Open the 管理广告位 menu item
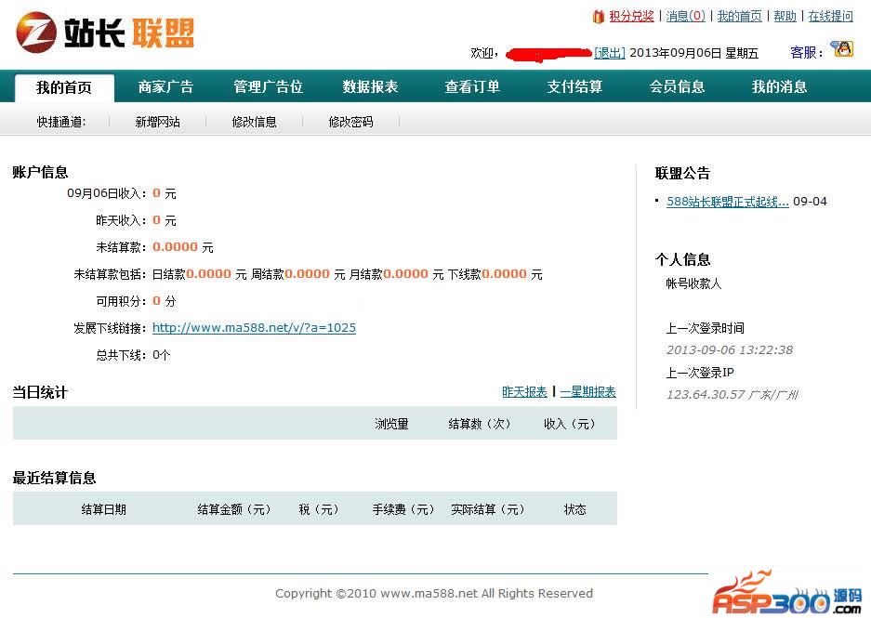Screen dimensions: 871x618 click(x=268, y=86)
